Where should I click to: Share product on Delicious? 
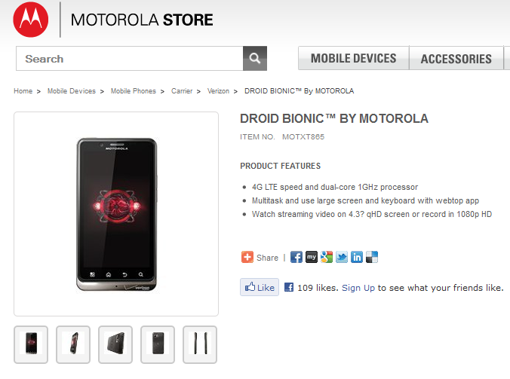pos(371,257)
